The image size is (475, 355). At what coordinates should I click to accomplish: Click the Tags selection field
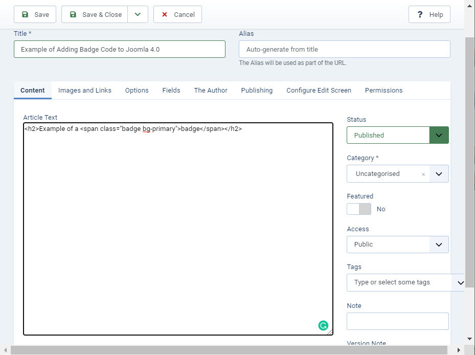coord(399,282)
